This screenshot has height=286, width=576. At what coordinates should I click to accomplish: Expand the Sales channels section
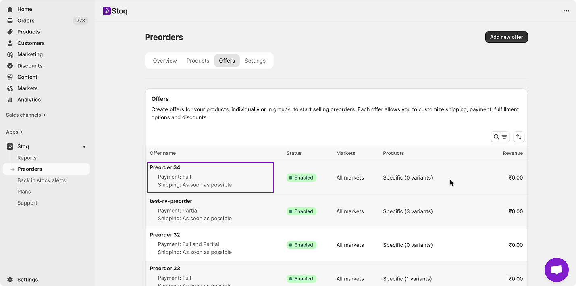[x=26, y=115]
